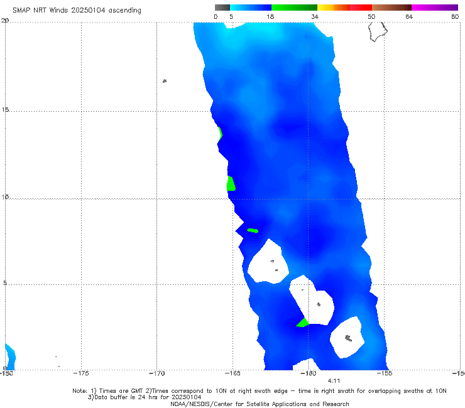Click the green triangle patch near 2N, -160
The height and width of the screenshot is (408, 465).
pos(303,323)
